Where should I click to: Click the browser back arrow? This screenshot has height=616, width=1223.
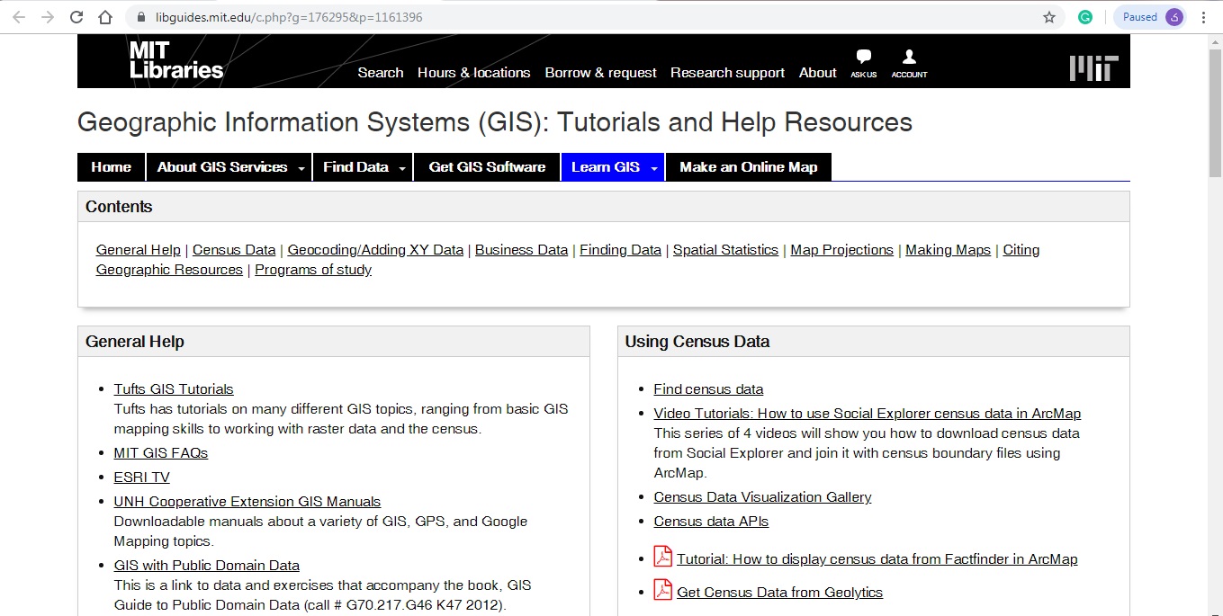coord(19,17)
